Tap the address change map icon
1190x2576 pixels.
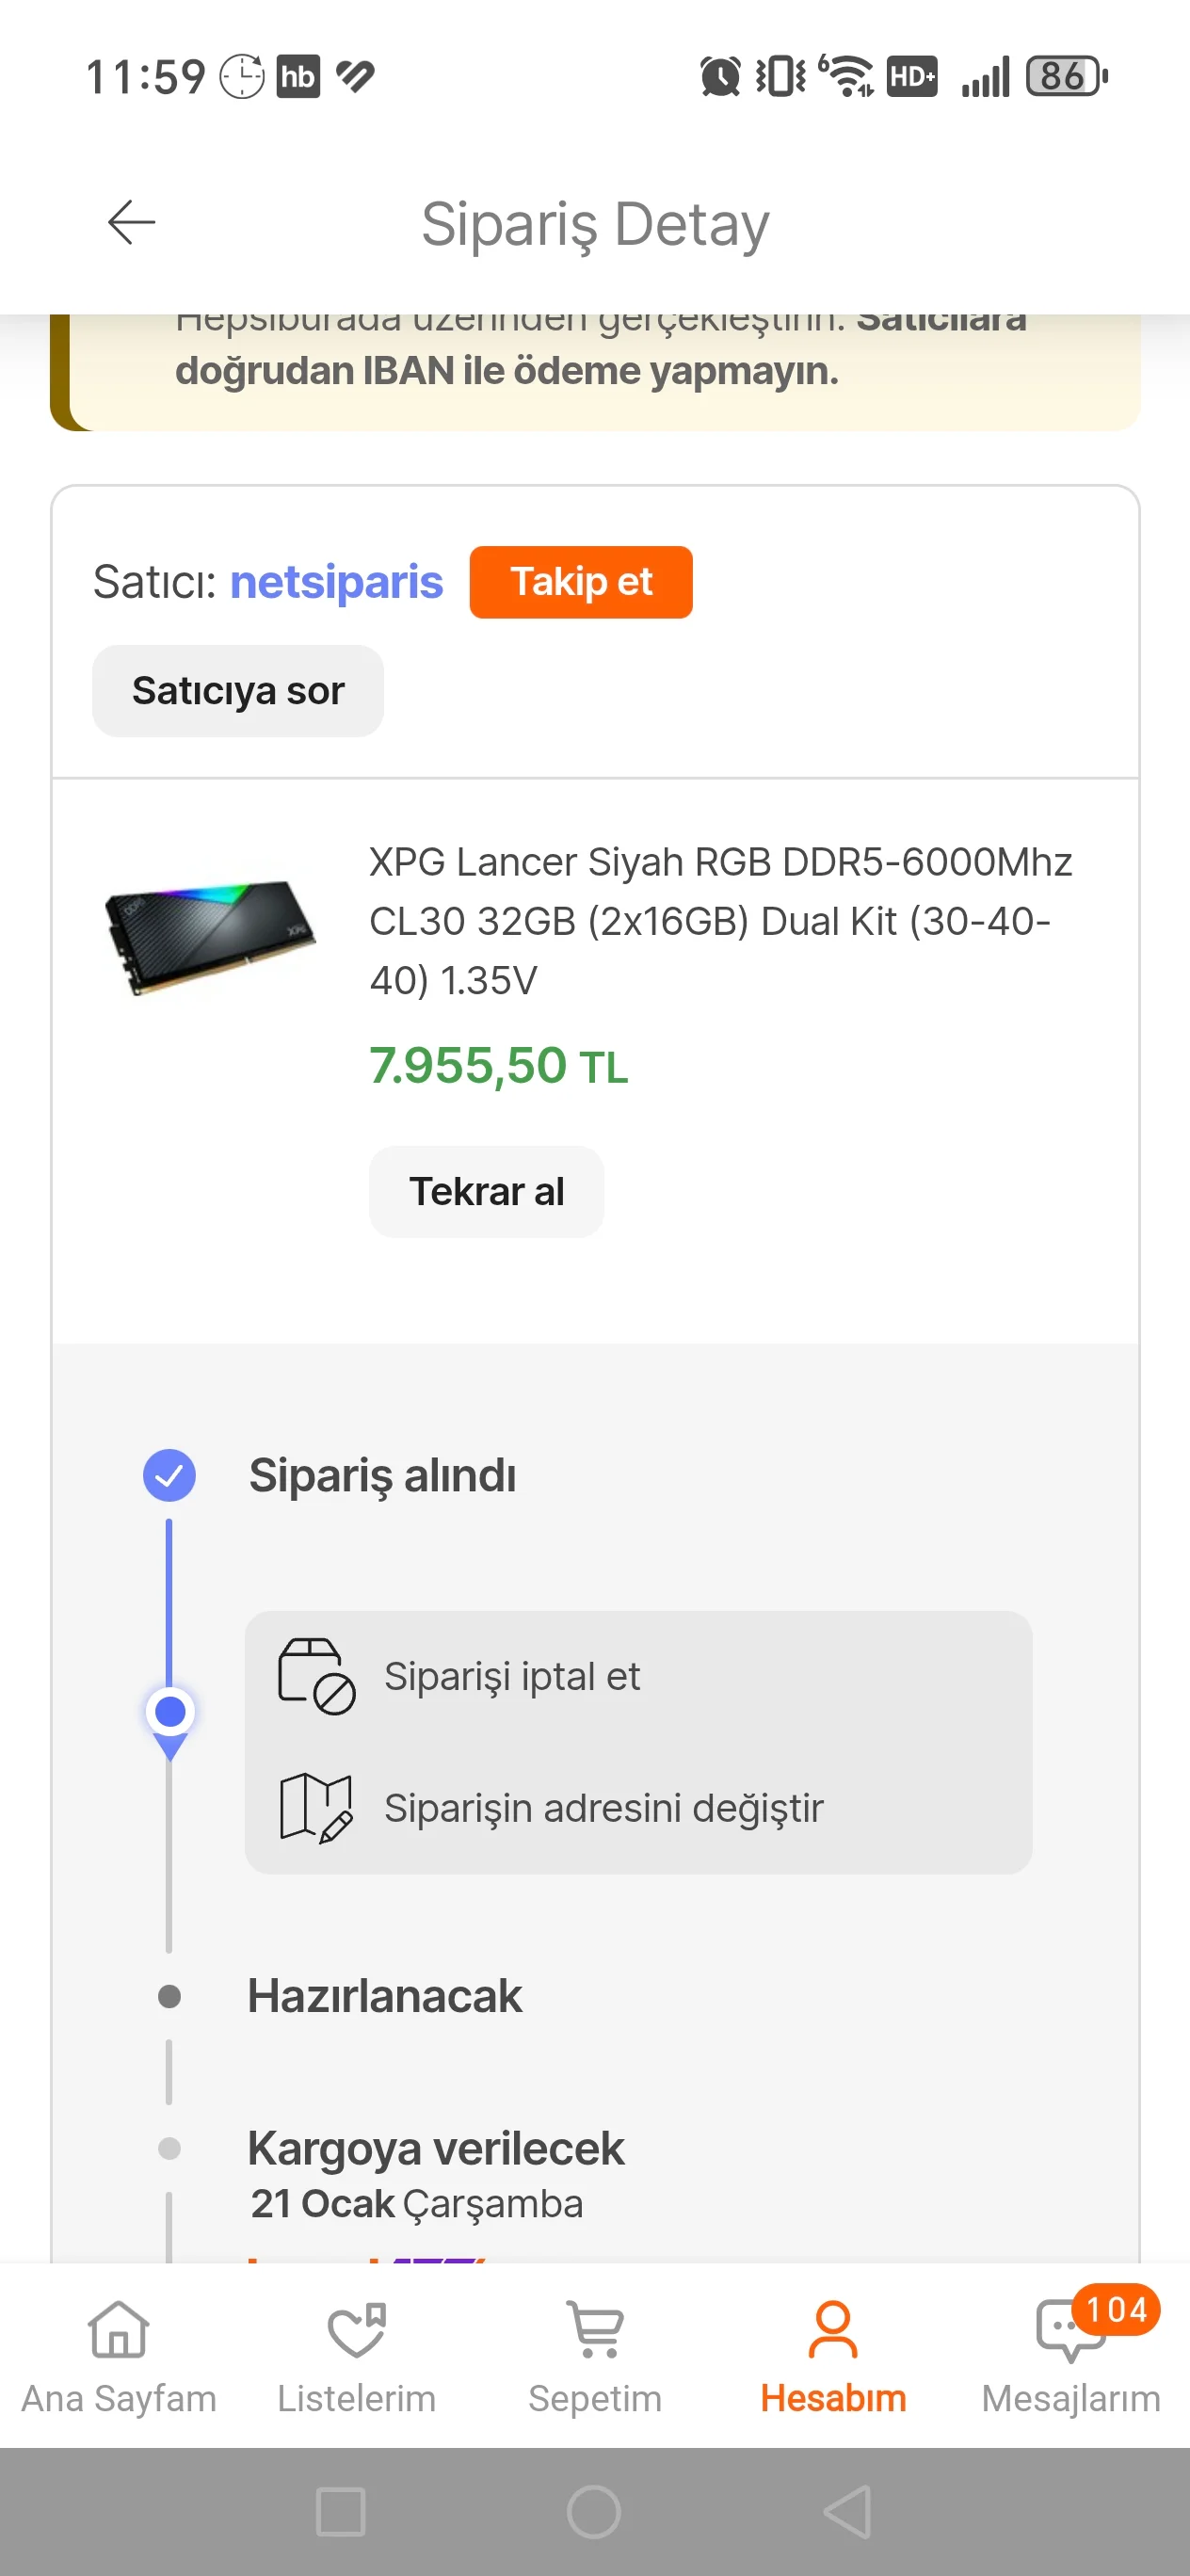315,1808
